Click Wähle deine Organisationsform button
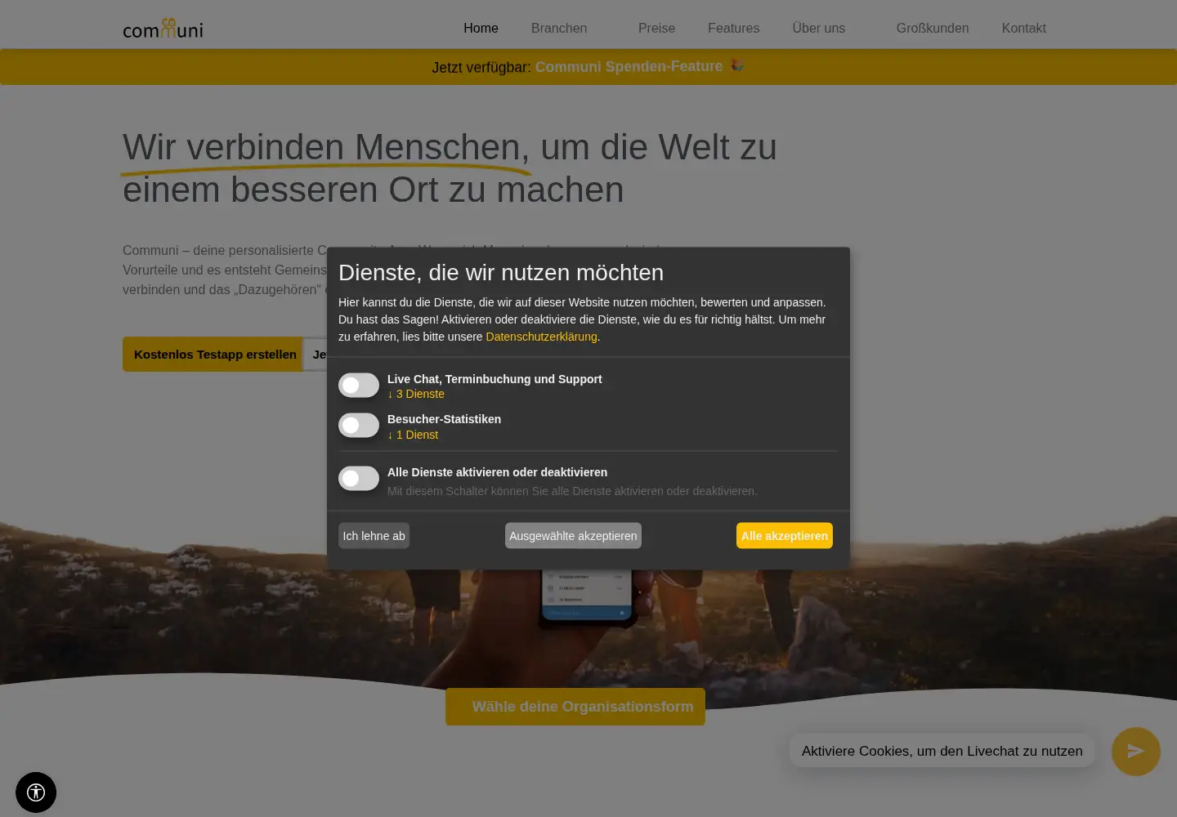This screenshot has width=1177, height=817. (x=575, y=707)
